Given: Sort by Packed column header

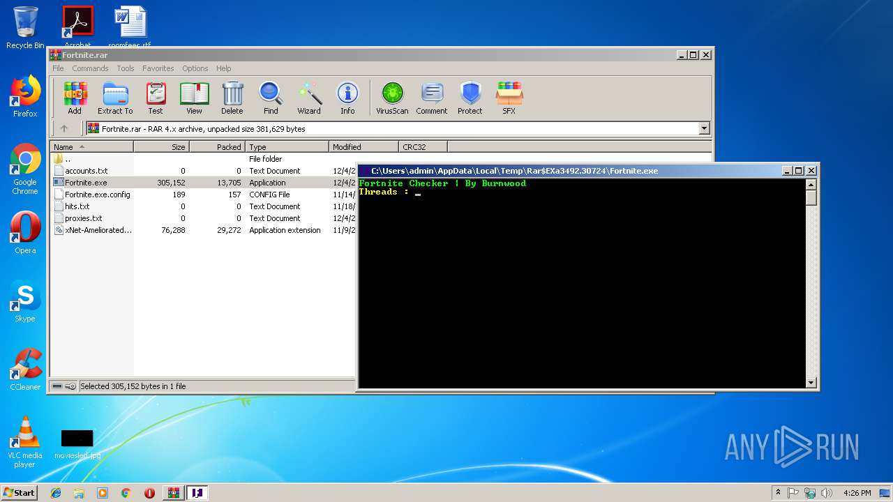Looking at the screenshot, I should [x=217, y=147].
